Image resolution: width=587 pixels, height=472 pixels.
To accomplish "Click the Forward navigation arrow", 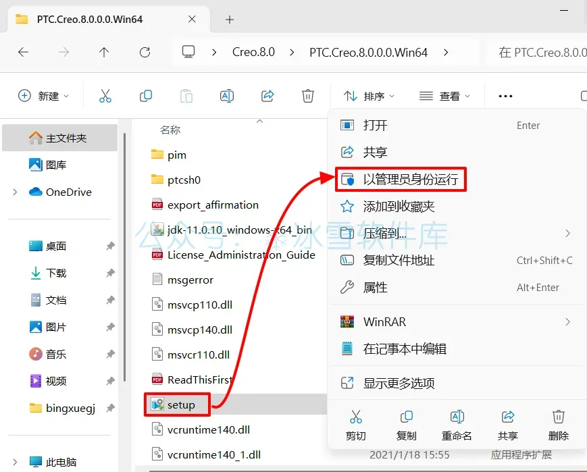I will [64, 52].
